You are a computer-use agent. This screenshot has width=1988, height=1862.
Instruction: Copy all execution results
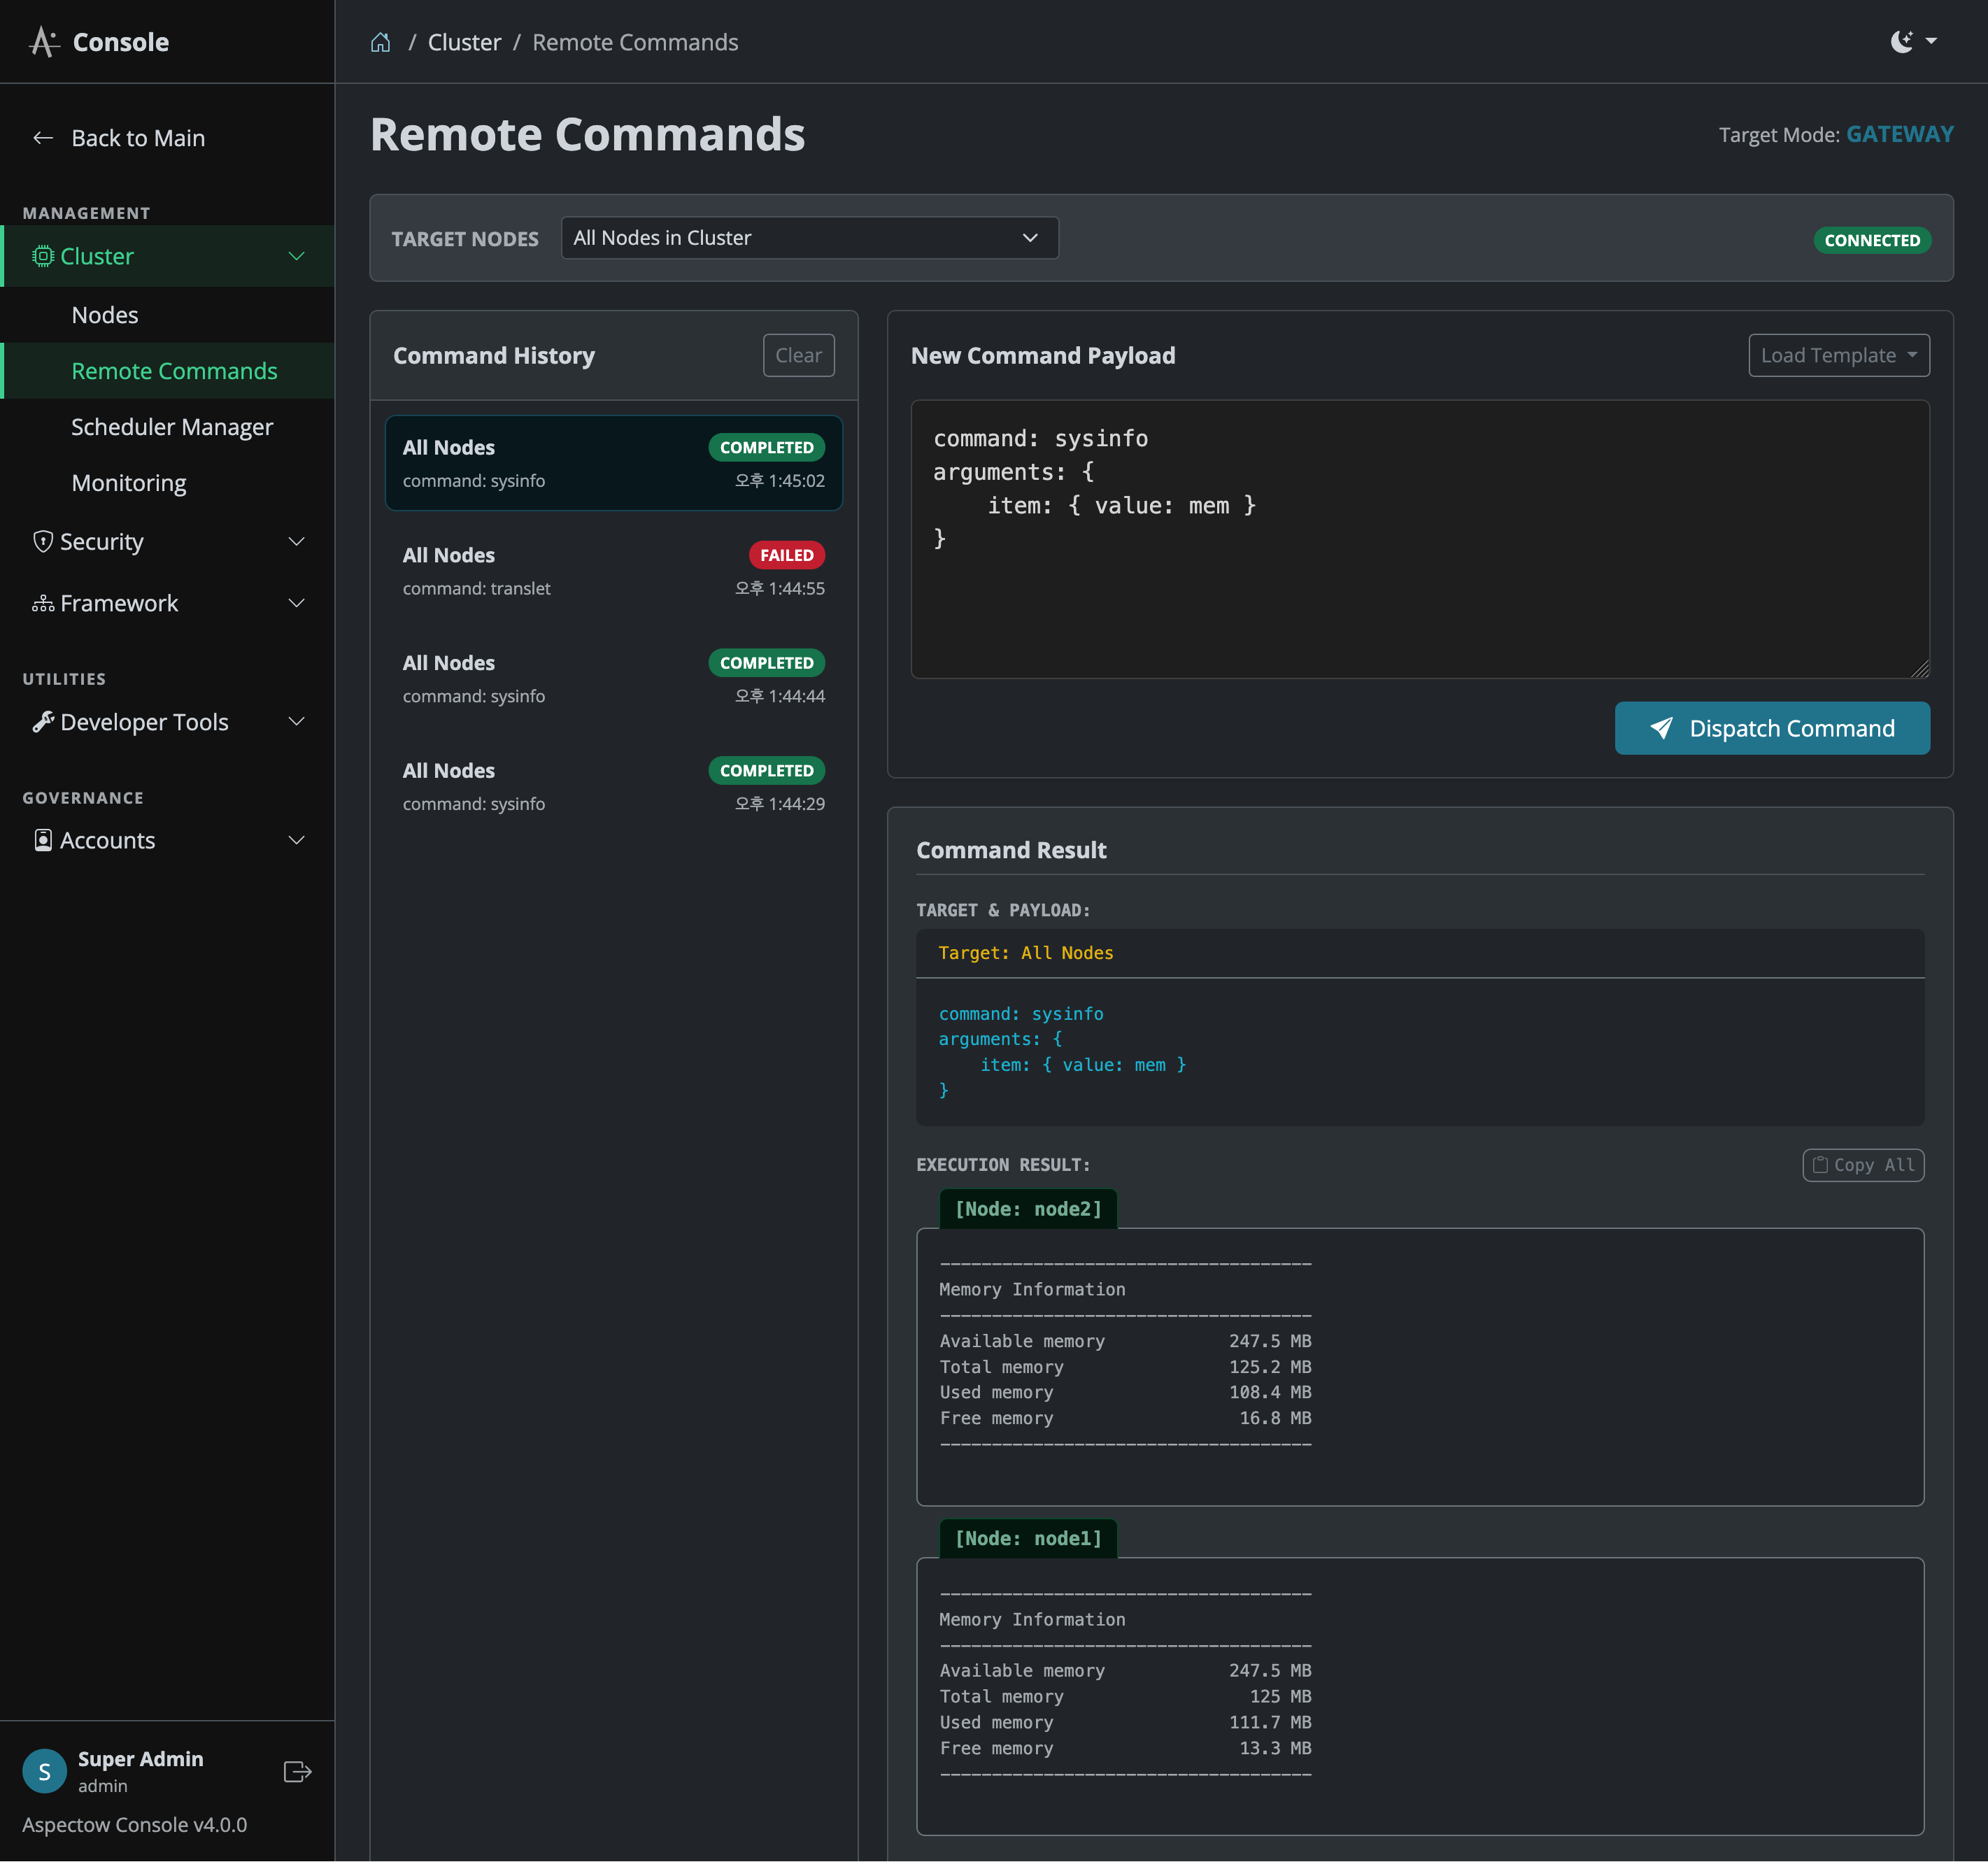point(1862,1165)
